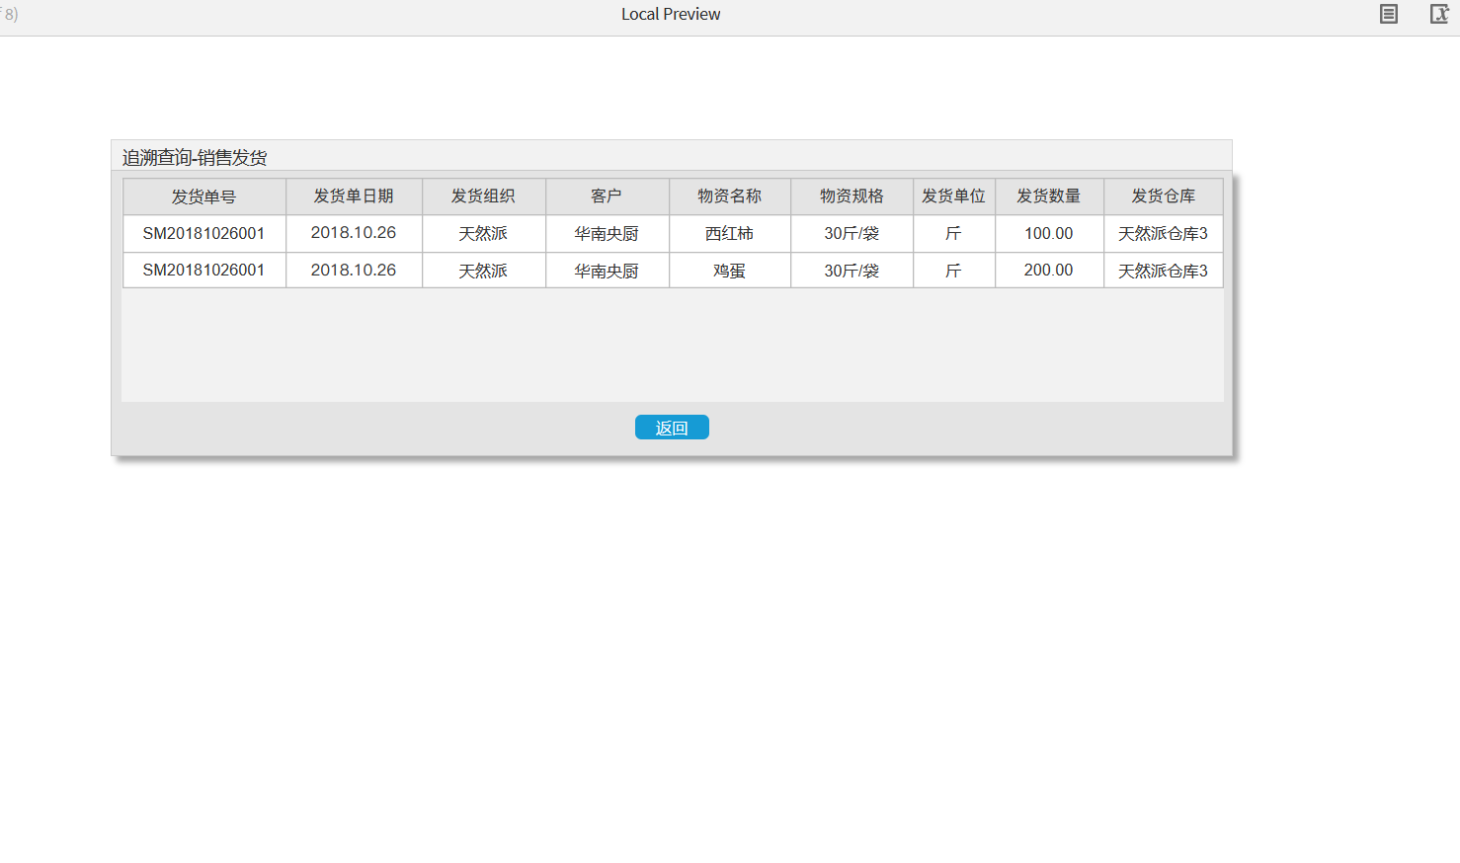Click 天然派仓库3 in the 200.00 row
This screenshot has height=863, width=1460.
pyautogui.click(x=1164, y=271)
